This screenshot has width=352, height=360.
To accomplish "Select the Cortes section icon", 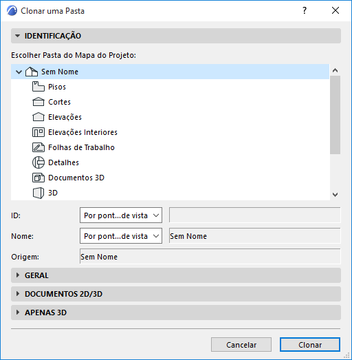I will (x=38, y=102).
